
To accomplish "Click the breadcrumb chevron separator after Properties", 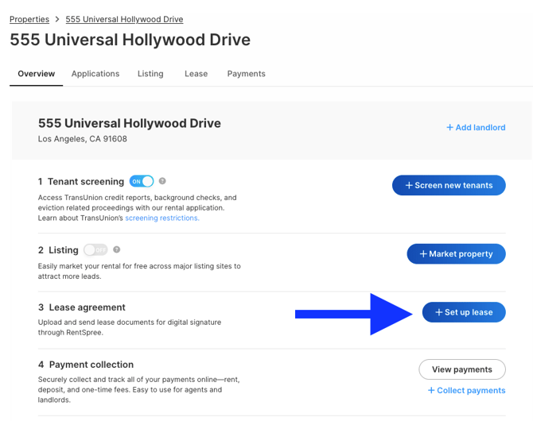I will coord(57,19).
